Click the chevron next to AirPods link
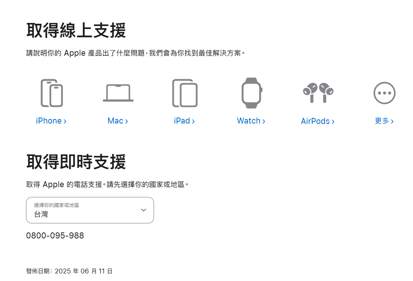This screenshot has height=281, width=413. coord(333,122)
